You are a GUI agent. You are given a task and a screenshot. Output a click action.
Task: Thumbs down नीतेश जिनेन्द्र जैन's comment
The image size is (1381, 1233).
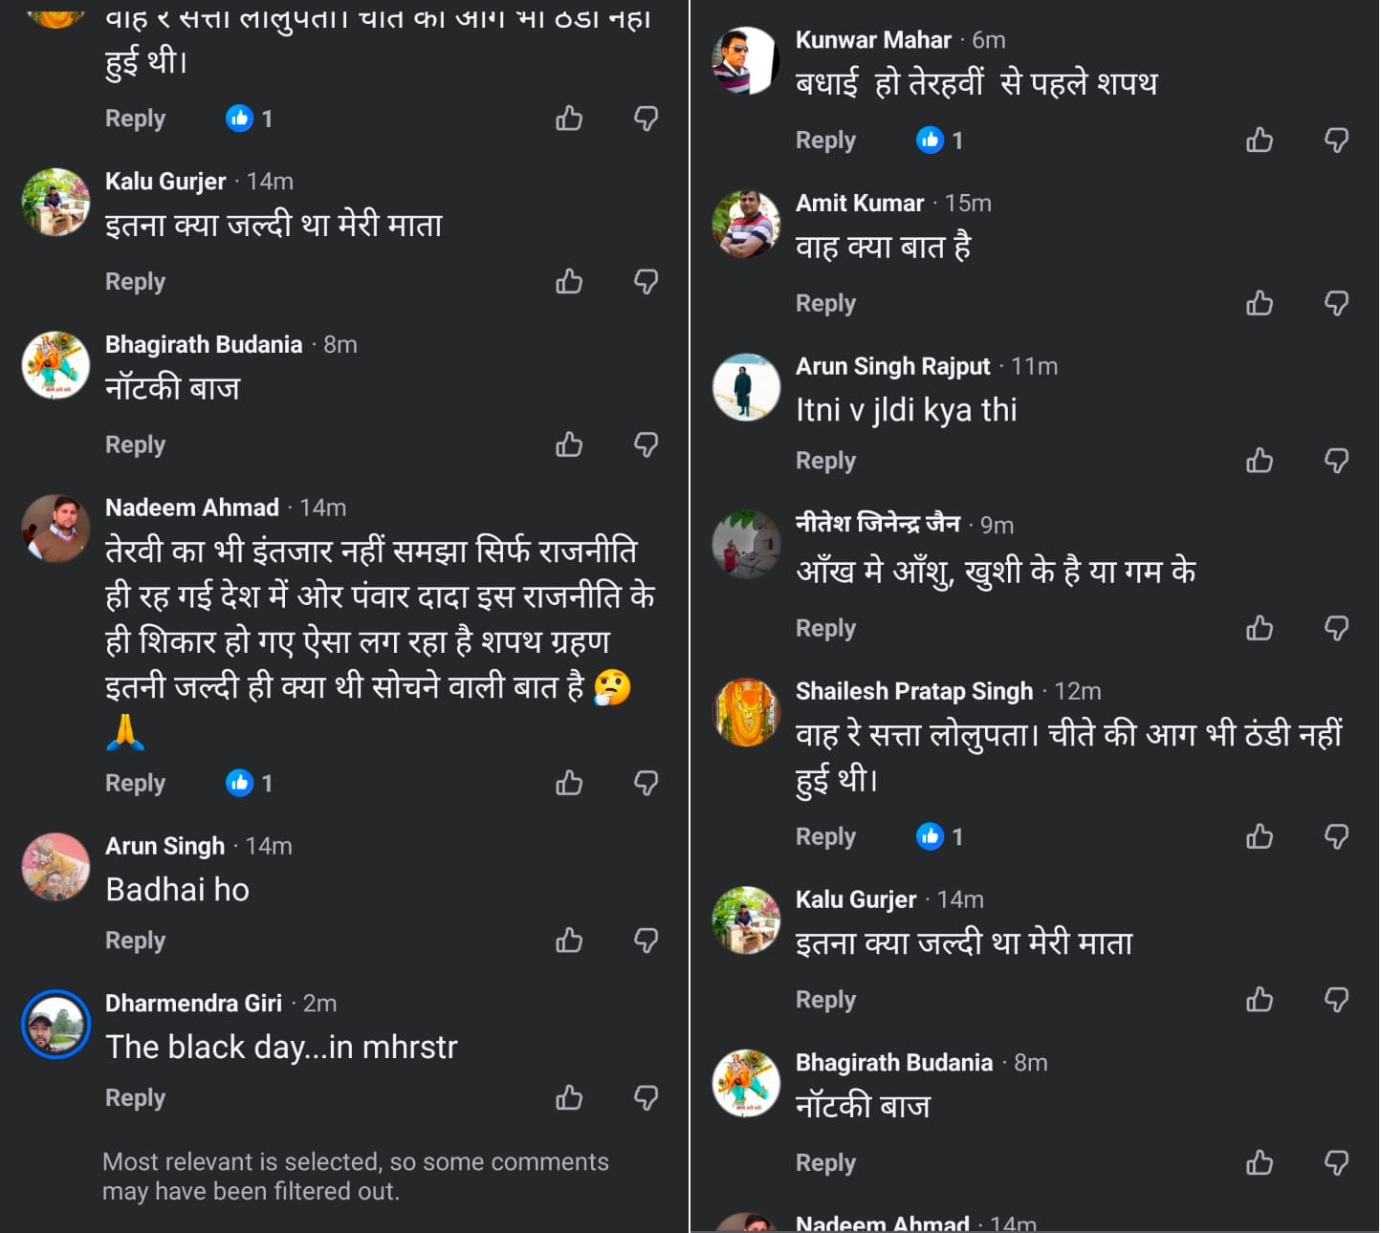click(1337, 628)
